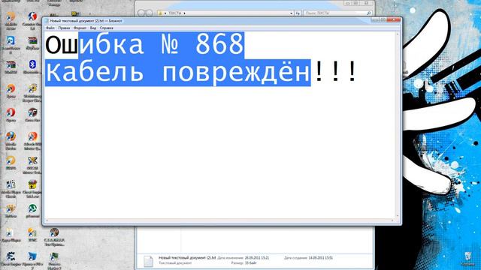
Task: Click the Notepad horizontal scrollbar right arrow
Action: [392, 220]
